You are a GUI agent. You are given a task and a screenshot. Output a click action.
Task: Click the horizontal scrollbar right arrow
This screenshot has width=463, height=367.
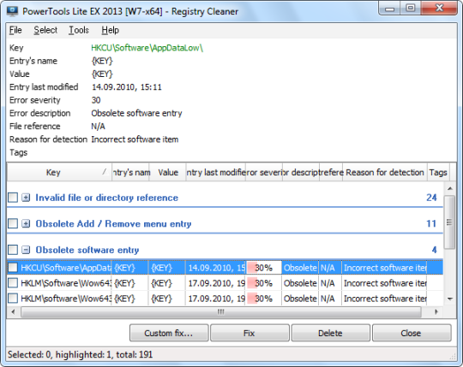(x=436, y=311)
